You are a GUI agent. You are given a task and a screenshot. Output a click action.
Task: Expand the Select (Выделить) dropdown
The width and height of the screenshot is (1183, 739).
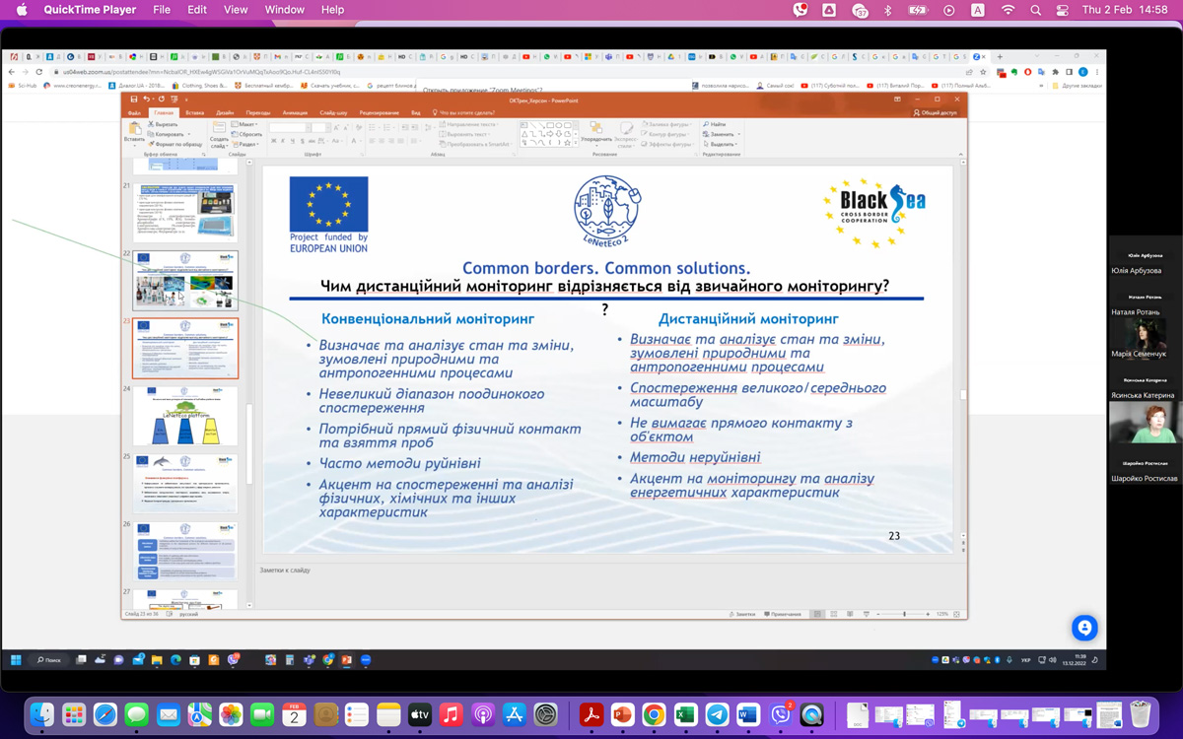click(722, 144)
